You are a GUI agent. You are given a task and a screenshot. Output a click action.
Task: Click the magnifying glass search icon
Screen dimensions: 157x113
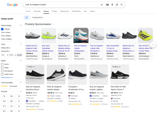(x=122, y=5)
